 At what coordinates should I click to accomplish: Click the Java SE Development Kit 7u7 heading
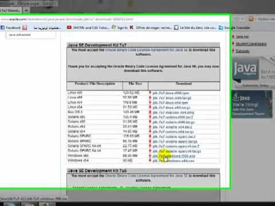point(97,45)
